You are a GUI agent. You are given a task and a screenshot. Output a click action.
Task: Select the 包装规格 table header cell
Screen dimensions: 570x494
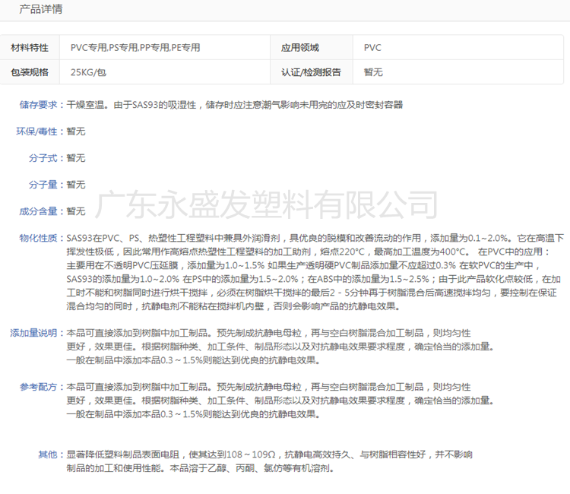[x=30, y=72]
